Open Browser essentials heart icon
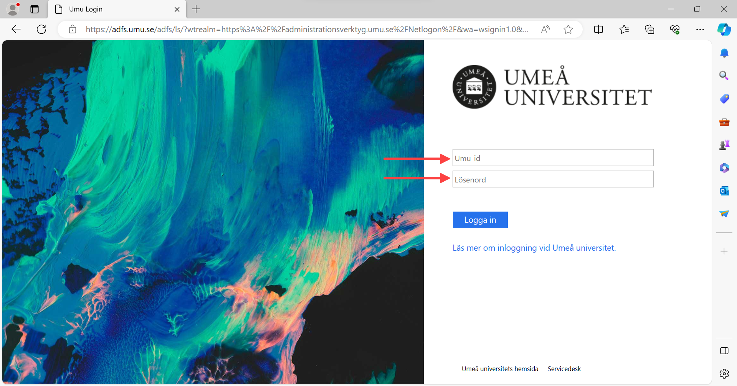This screenshot has height=386, width=737. [x=675, y=29]
